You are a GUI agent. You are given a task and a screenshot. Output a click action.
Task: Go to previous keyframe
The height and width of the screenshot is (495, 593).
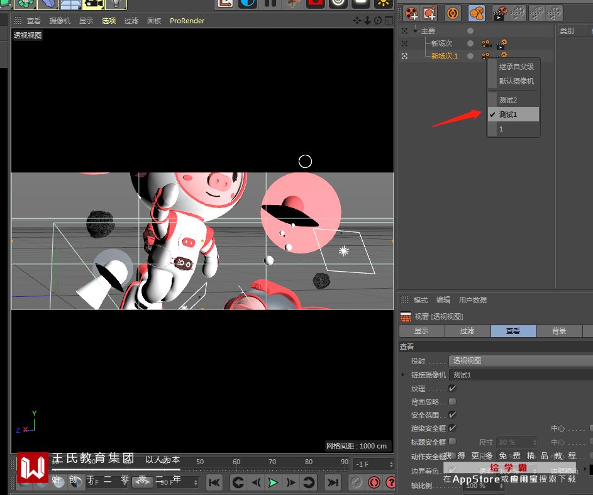point(238,482)
